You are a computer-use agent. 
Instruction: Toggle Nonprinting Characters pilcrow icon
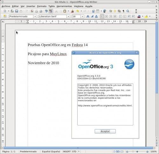[x=123, y=11]
